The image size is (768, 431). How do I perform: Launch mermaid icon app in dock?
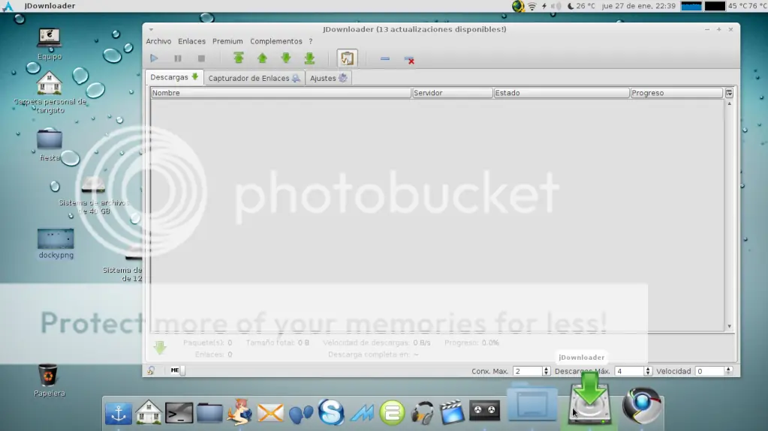click(239, 411)
